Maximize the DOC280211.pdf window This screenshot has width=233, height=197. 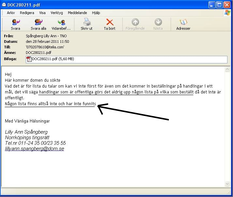click(219, 5)
